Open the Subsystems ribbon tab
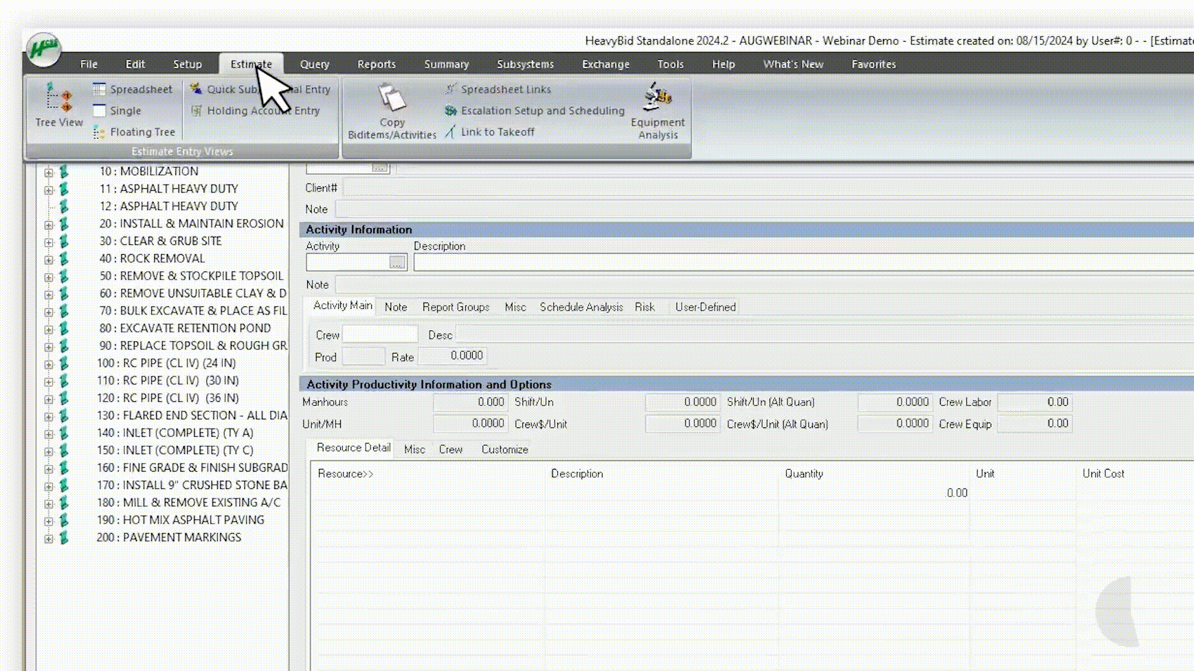The width and height of the screenshot is (1194, 671). click(x=525, y=64)
